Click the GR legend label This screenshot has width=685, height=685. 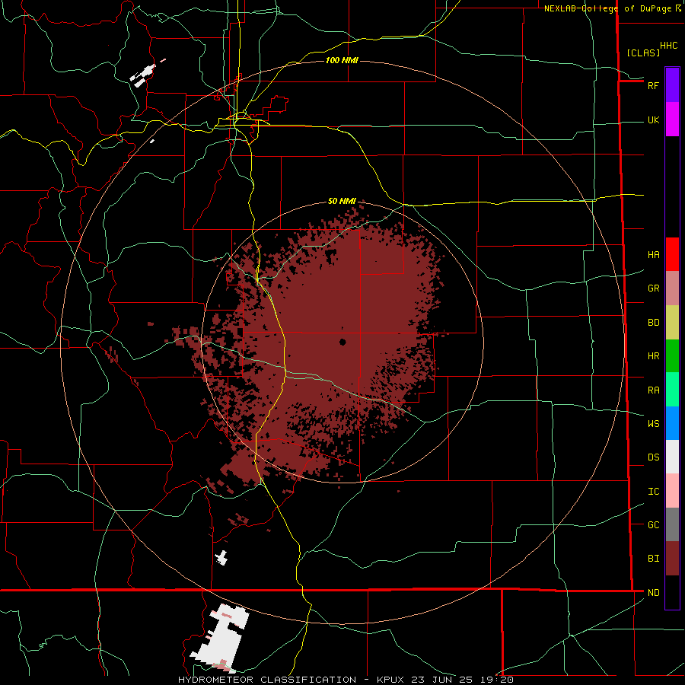[653, 288]
